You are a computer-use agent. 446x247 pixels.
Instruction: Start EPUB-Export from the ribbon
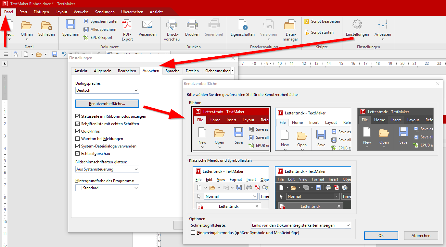point(98,38)
